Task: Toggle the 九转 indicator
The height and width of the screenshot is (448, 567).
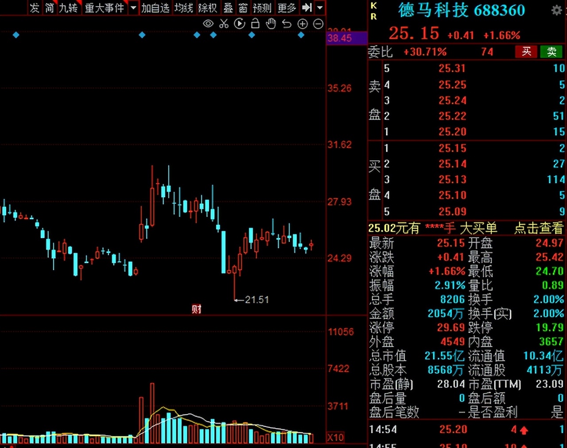Action: pyautogui.click(x=69, y=8)
